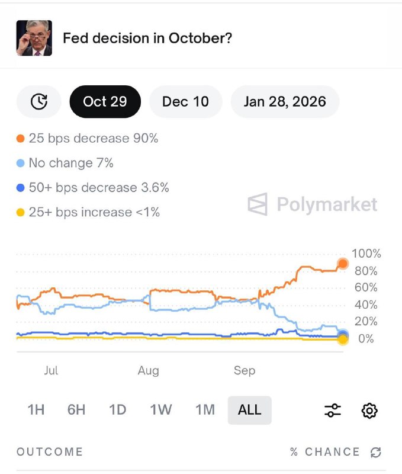Switch to the Dec 10 tab
This screenshot has width=402, height=474.
(185, 101)
